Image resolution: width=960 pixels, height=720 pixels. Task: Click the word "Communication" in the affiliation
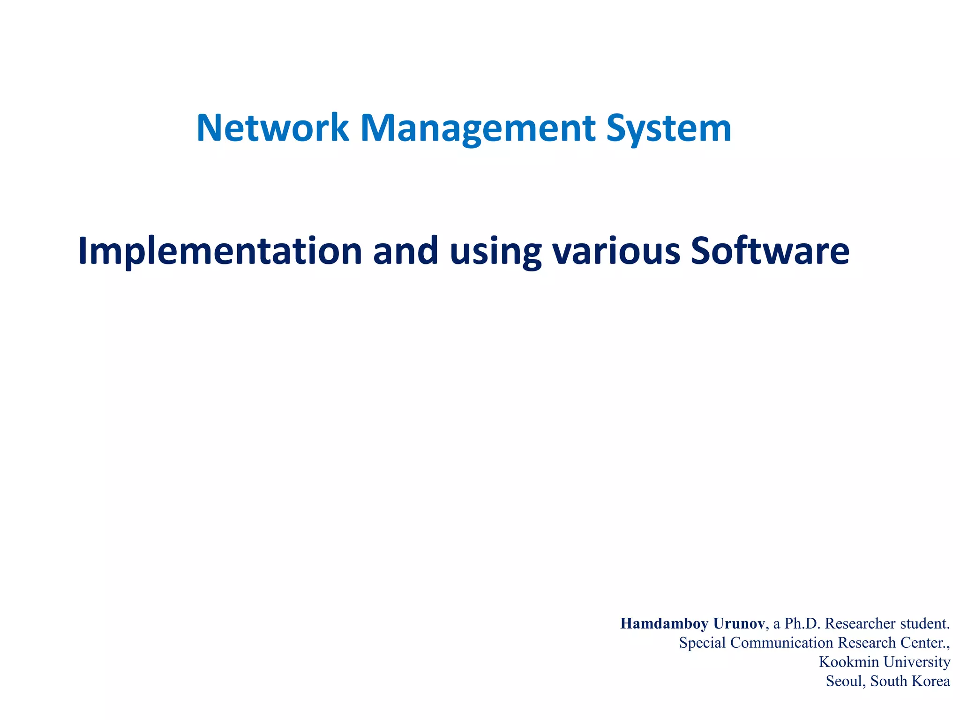[x=782, y=643]
